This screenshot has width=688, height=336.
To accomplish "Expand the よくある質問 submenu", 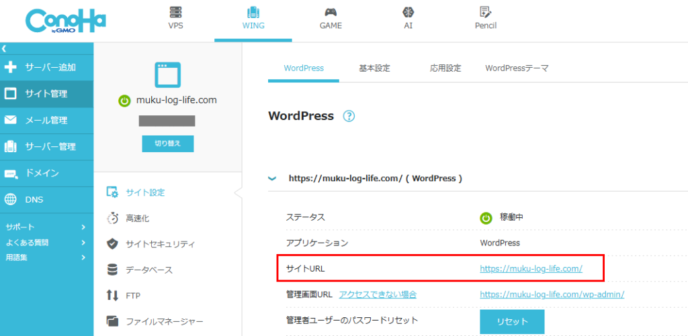I will coord(45,242).
